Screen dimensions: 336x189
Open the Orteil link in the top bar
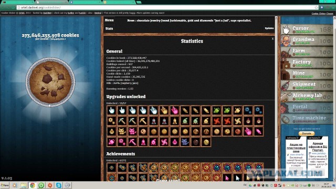[x=22, y=13]
